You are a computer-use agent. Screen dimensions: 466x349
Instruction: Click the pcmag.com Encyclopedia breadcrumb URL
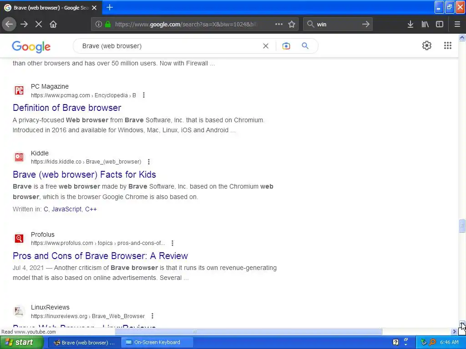84,95
